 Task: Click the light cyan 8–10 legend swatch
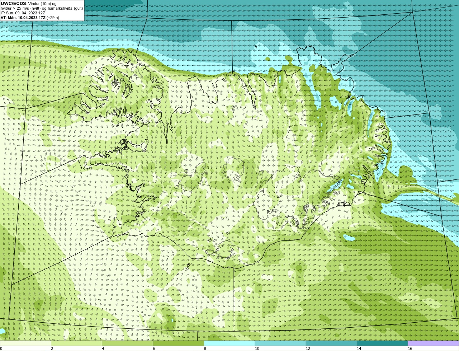229,343
